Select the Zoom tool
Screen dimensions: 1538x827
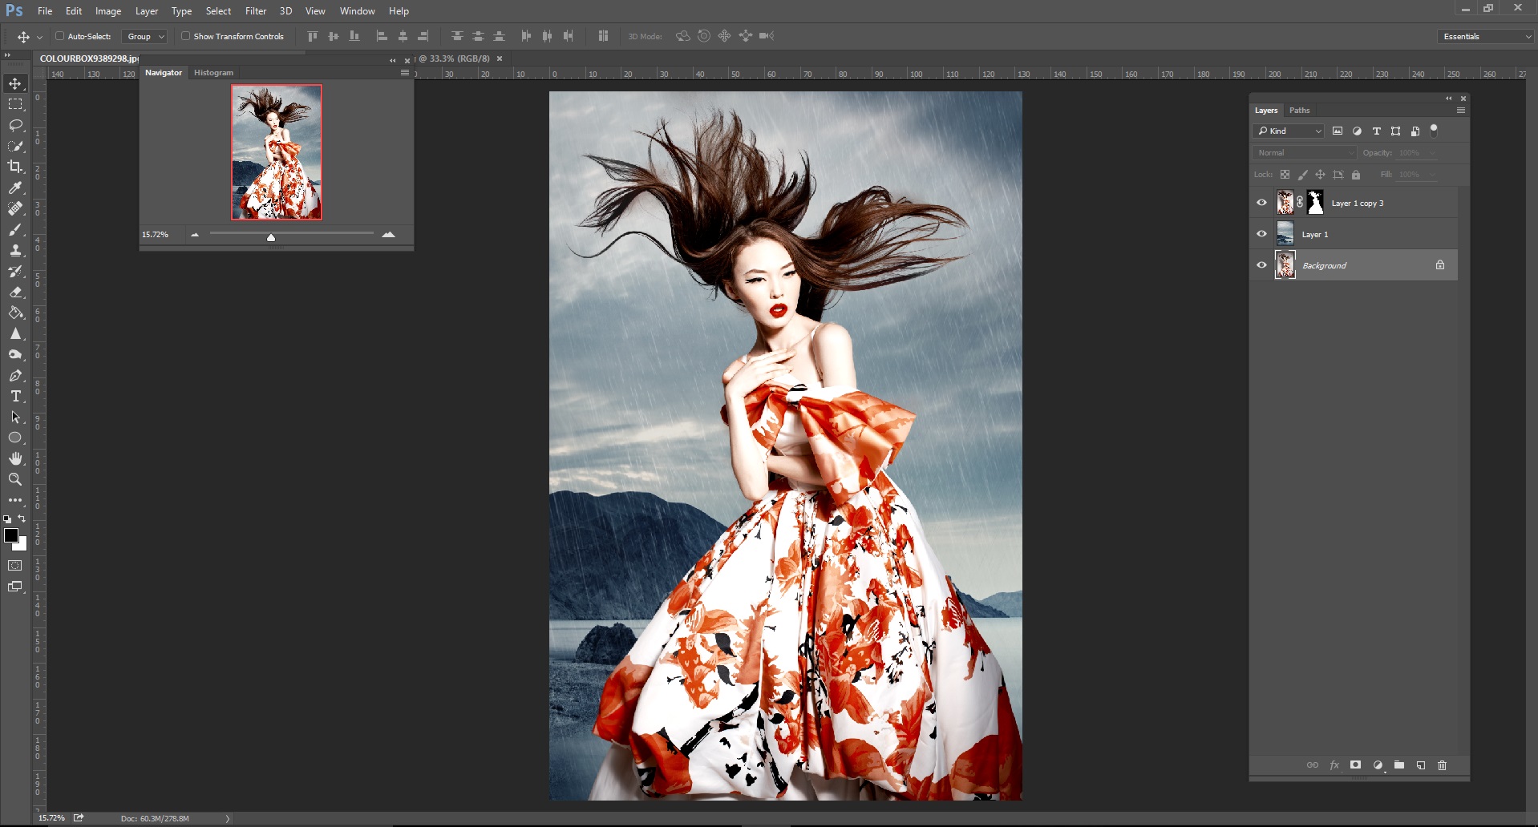15,479
